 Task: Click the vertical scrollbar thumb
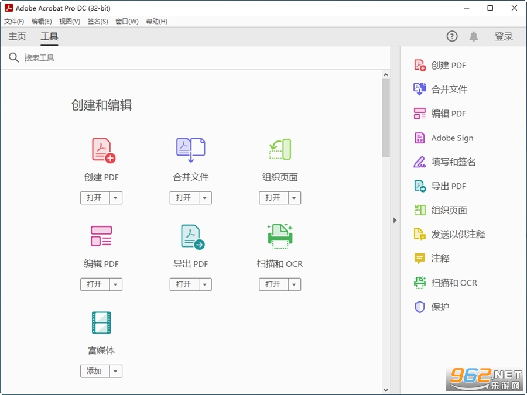(x=386, y=118)
